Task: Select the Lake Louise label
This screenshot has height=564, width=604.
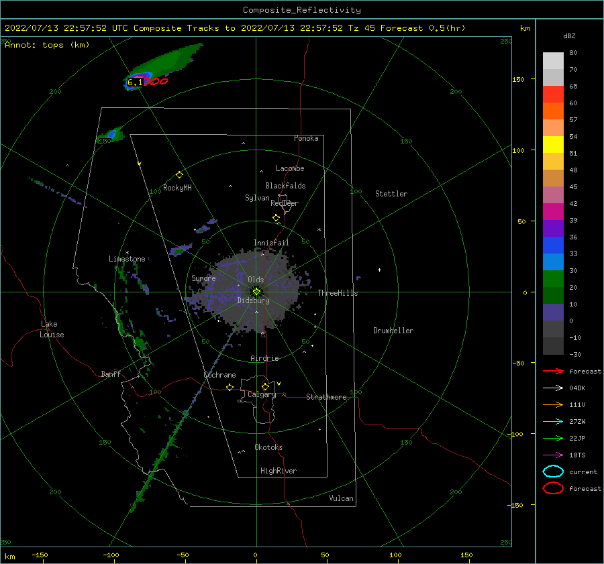Action: click(x=52, y=329)
